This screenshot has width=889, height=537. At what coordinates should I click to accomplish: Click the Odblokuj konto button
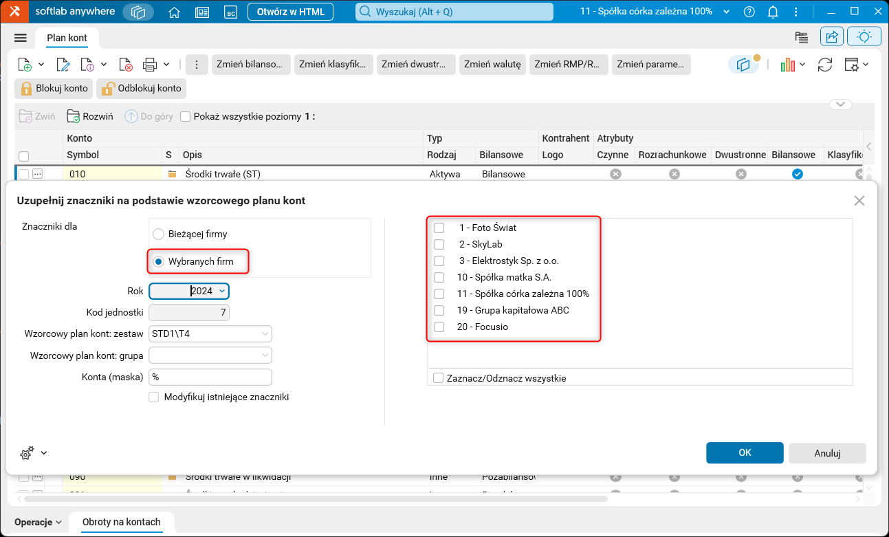point(142,88)
